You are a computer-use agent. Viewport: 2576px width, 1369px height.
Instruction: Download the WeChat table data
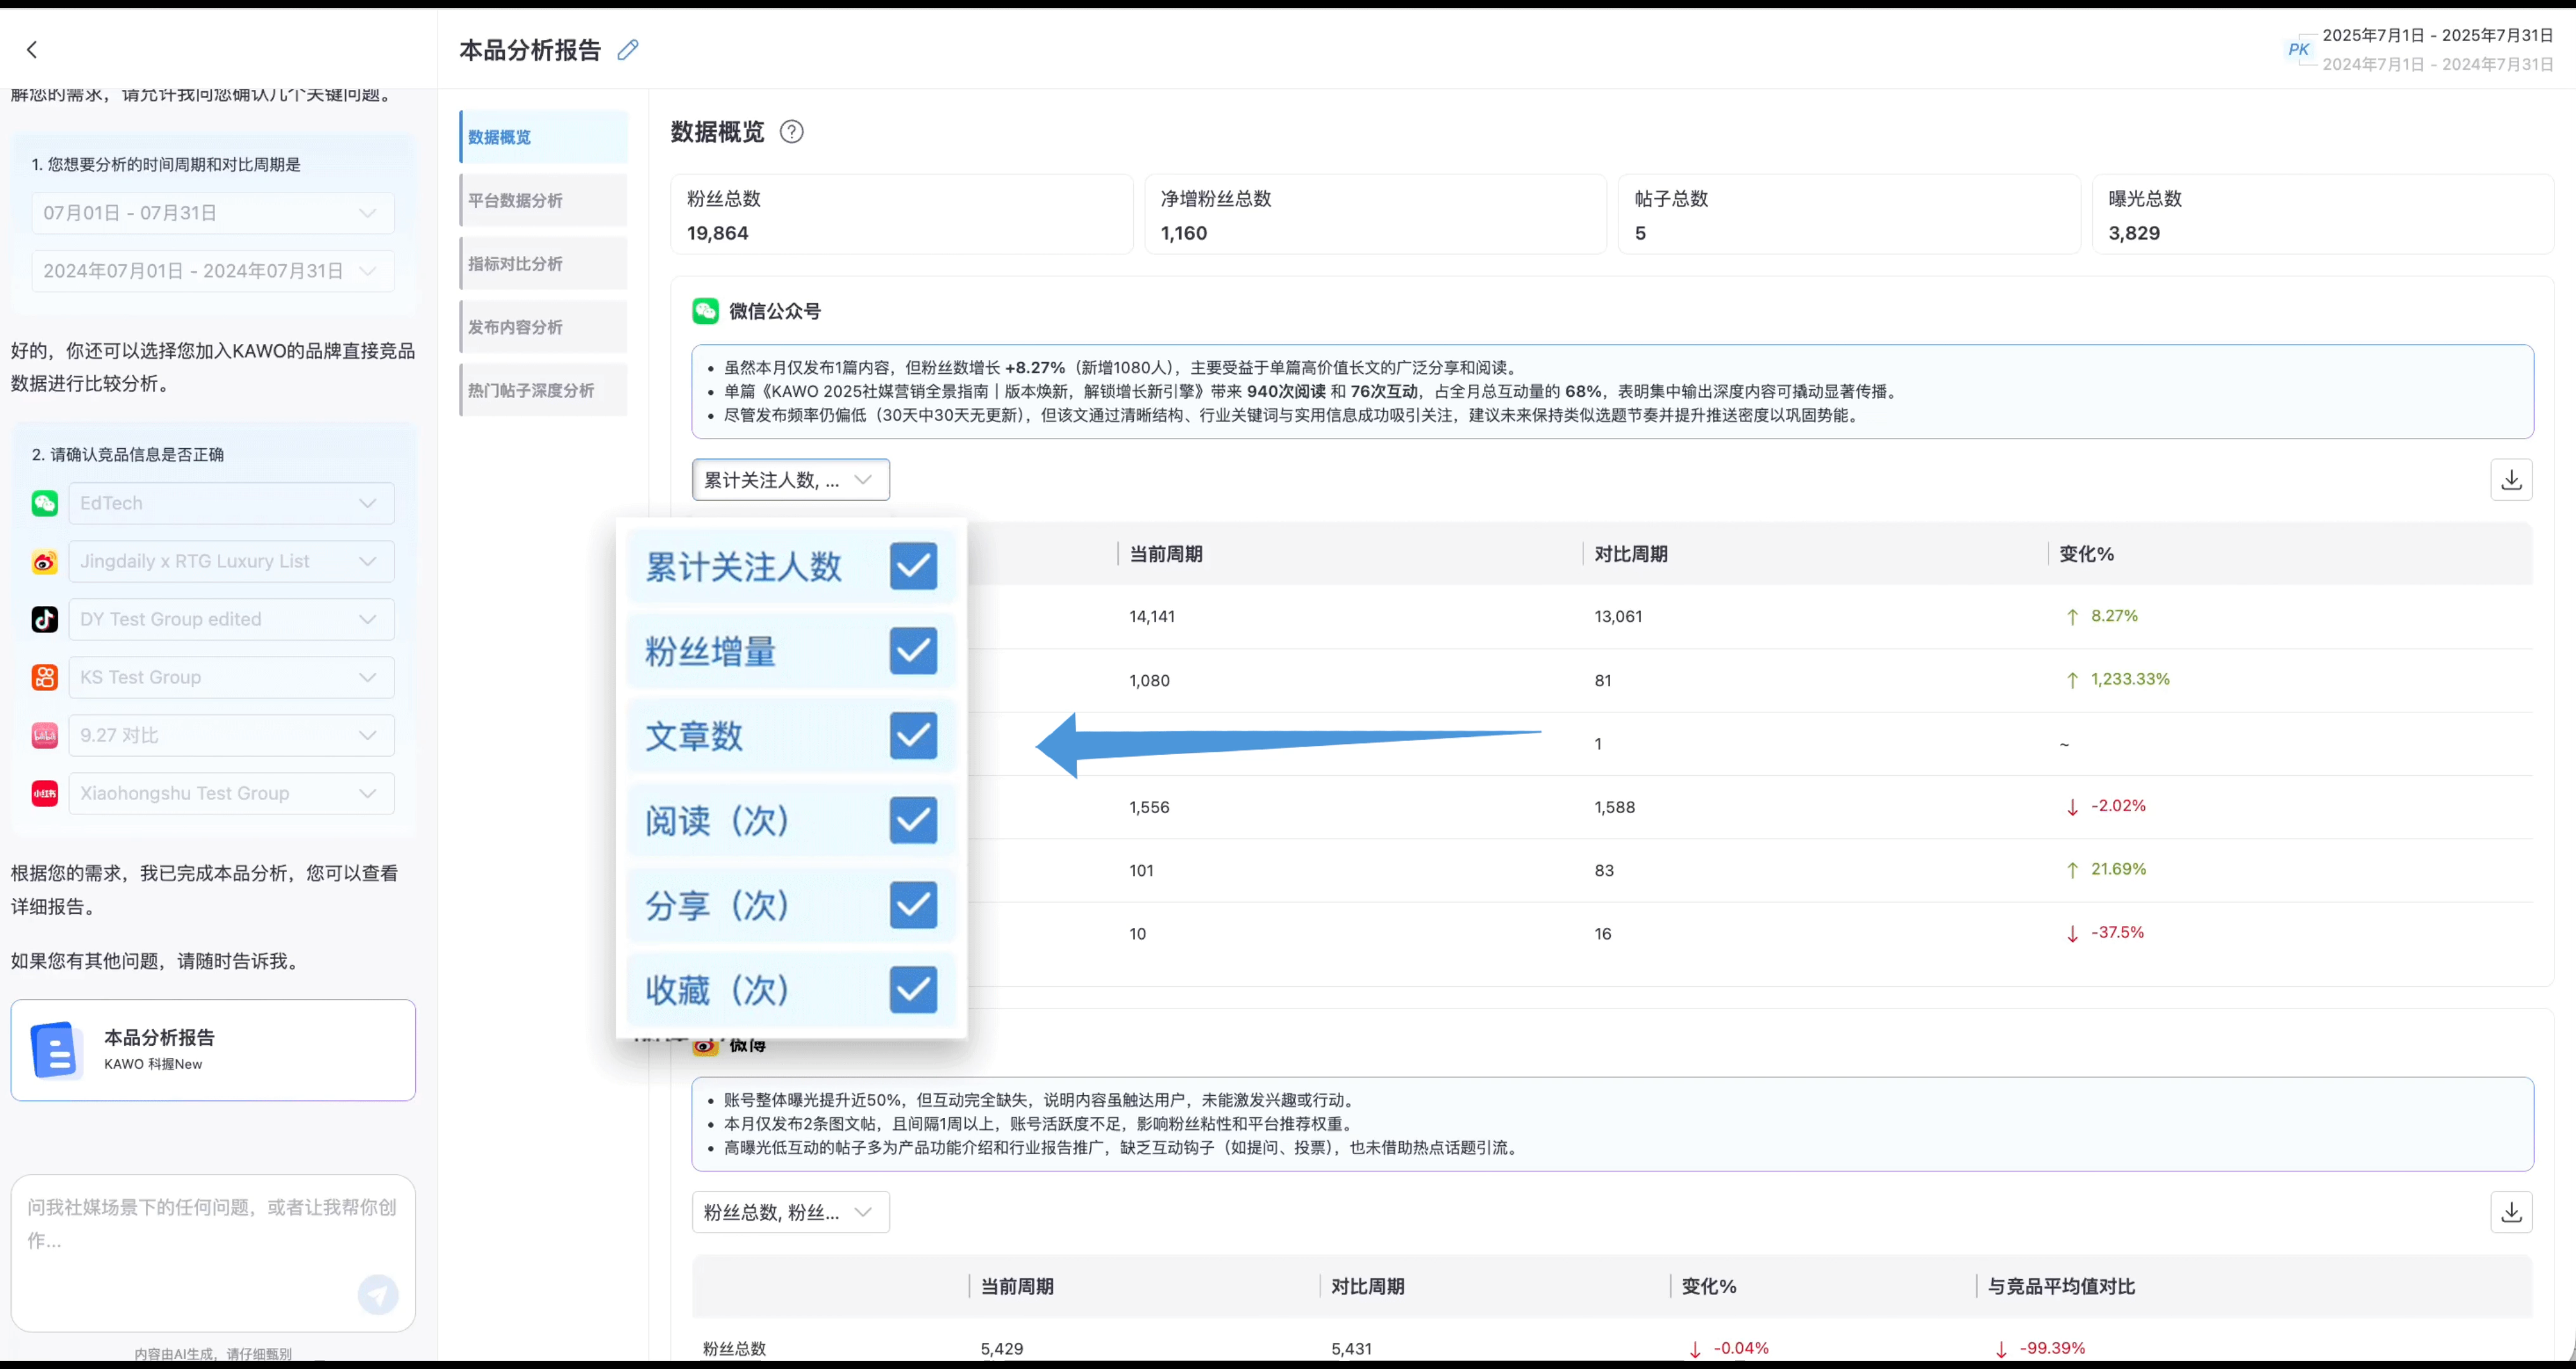coord(2511,480)
